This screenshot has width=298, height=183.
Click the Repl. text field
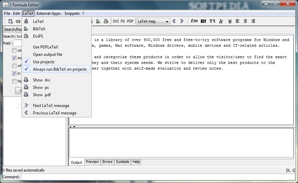coord(17,43)
